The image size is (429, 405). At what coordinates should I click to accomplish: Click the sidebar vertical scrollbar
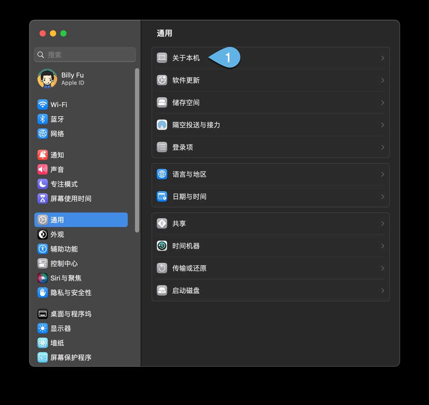click(x=137, y=150)
